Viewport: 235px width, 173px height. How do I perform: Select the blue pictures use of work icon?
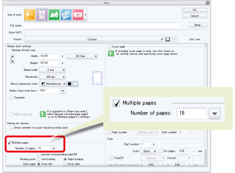[66, 15]
